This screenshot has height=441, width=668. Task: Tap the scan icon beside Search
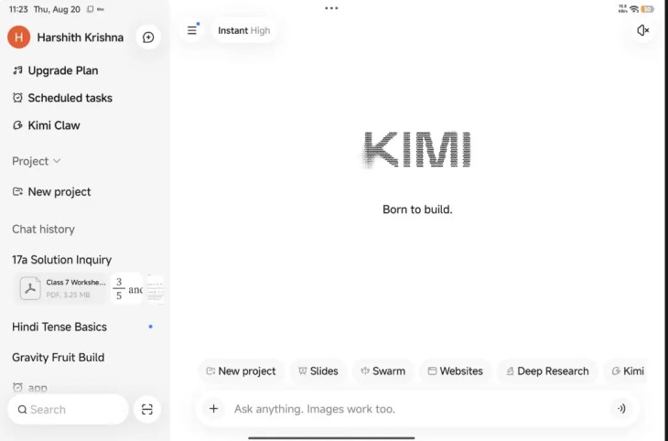(x=147, y=410)
